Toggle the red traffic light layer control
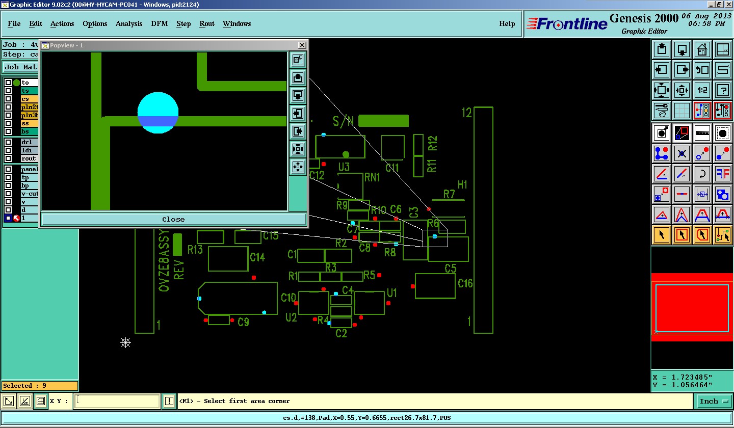Screen dimensions: 734x428 click(723, 111)
